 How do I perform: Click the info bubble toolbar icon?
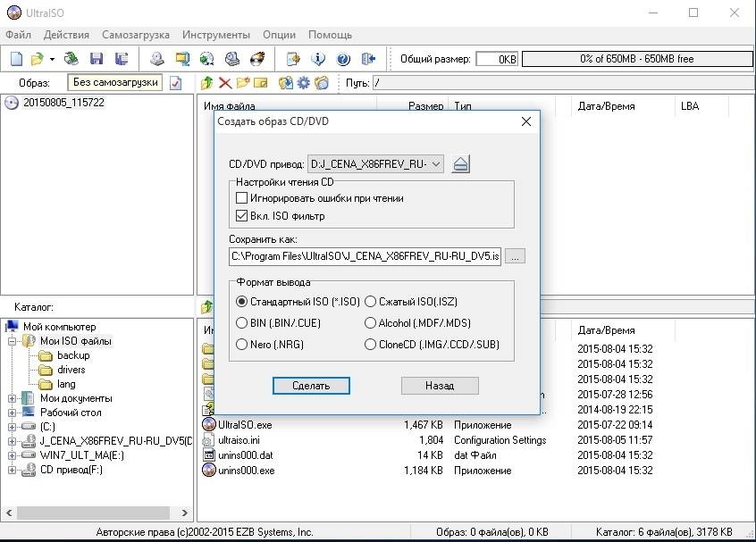tap(318, 59)
